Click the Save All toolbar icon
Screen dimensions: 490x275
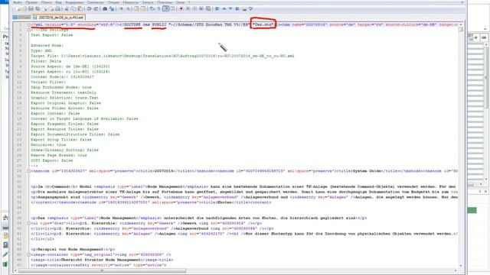coord(38,8)
